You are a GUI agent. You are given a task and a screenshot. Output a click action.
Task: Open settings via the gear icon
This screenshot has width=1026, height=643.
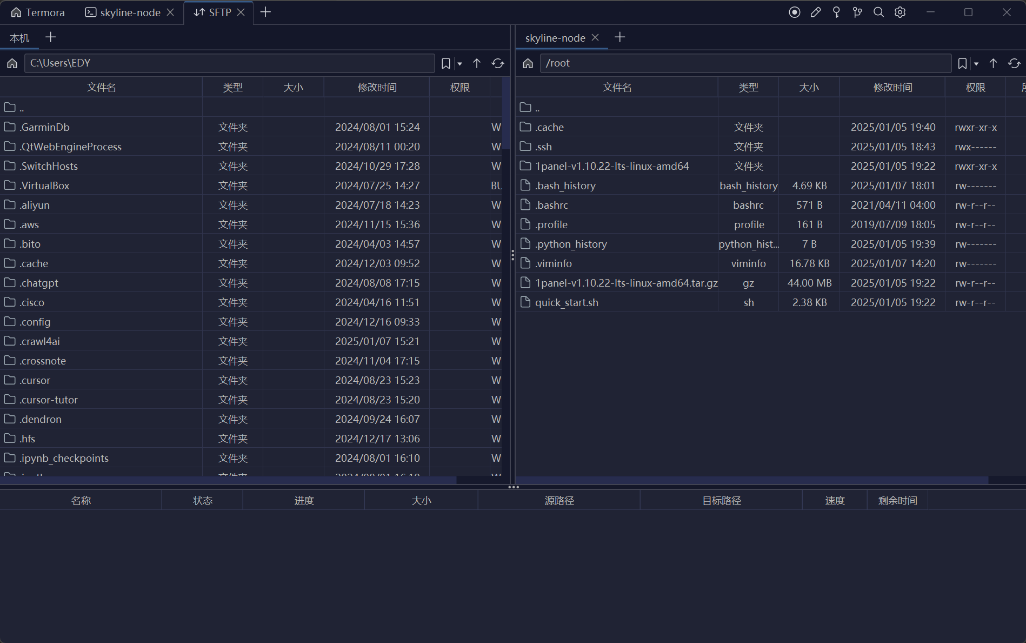tap(900, 12)
